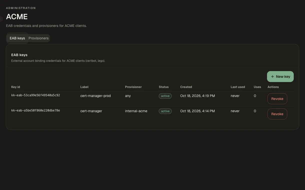Revoke the internal-acme cert-manager key
The height and width of the screenshot is (190, 305).
pyautogui.click(x=277, y=114)
